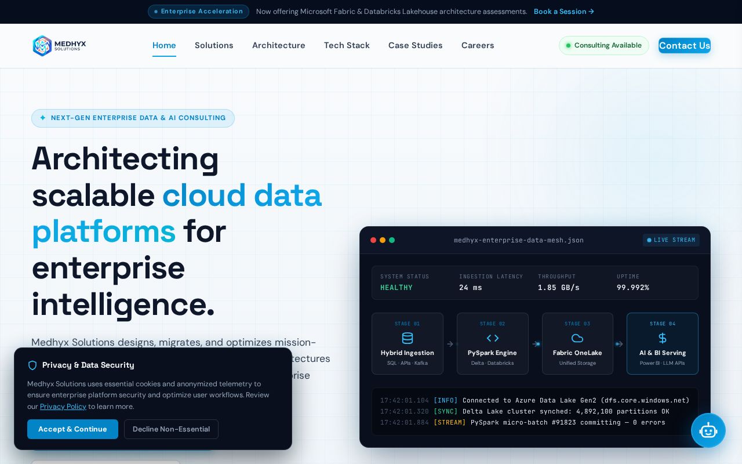Viewport: 742px width, 464px height.
Task: Click the Enterprise Acceleration badge
Action: [198, 12]
